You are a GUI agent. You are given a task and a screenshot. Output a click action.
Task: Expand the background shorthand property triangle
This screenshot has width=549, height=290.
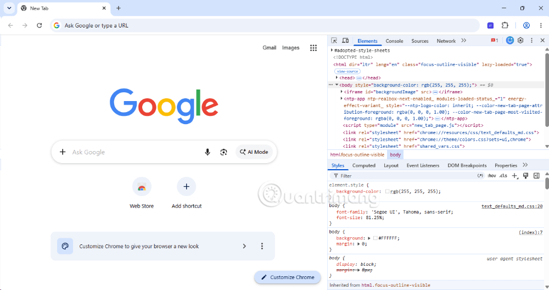point(369,238)
